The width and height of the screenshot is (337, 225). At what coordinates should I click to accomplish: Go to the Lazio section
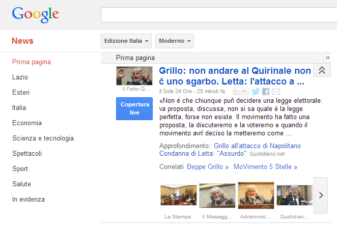point(20,77)
